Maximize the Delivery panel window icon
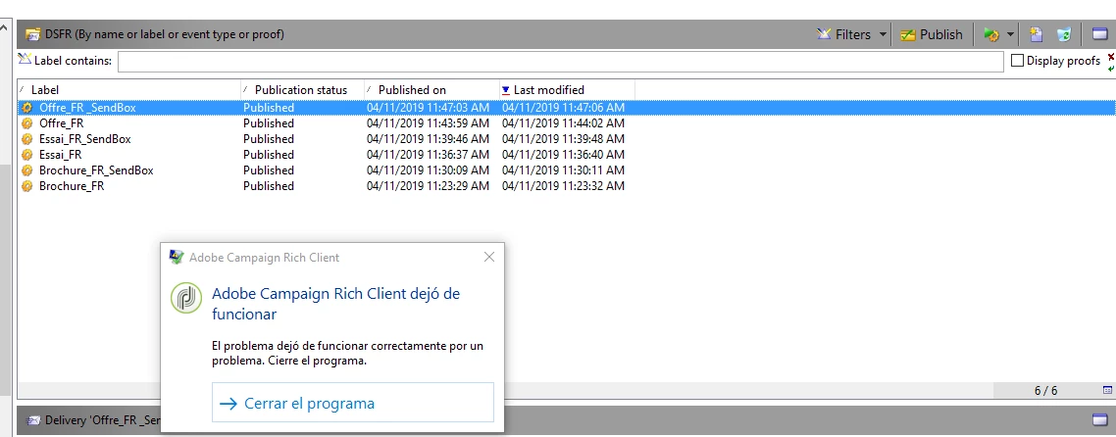Viewport: 1116px width, 437px height. pos(1098,418)
